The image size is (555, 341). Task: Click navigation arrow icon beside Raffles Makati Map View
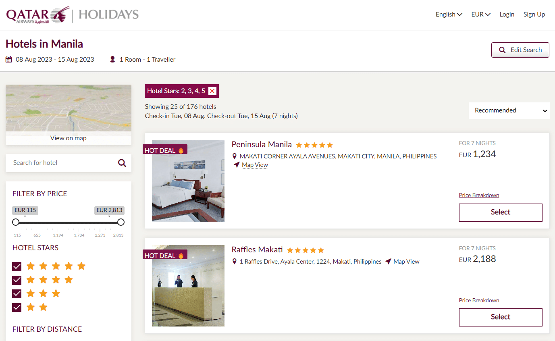coord(388,262)
